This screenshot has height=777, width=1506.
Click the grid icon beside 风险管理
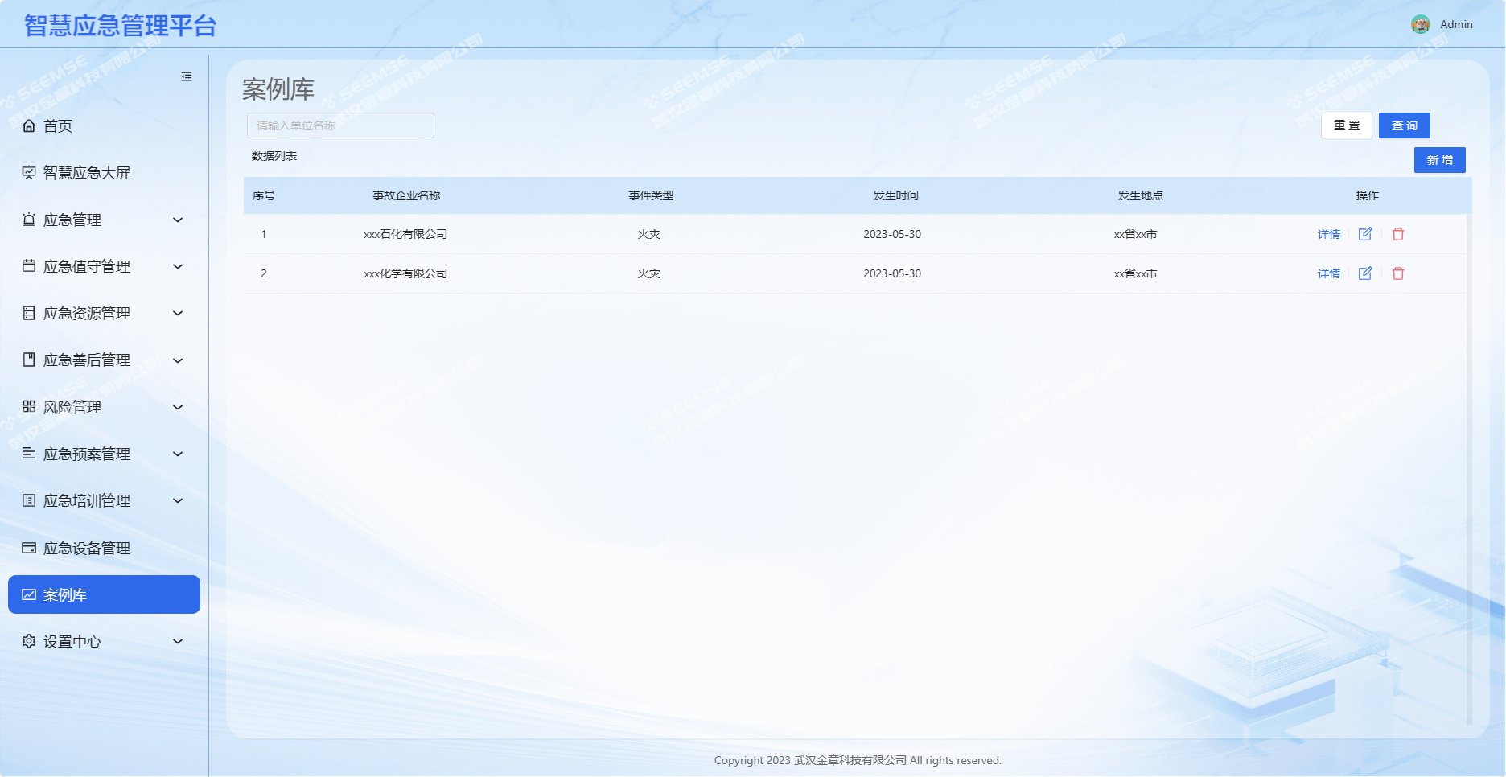click(29, 407)
